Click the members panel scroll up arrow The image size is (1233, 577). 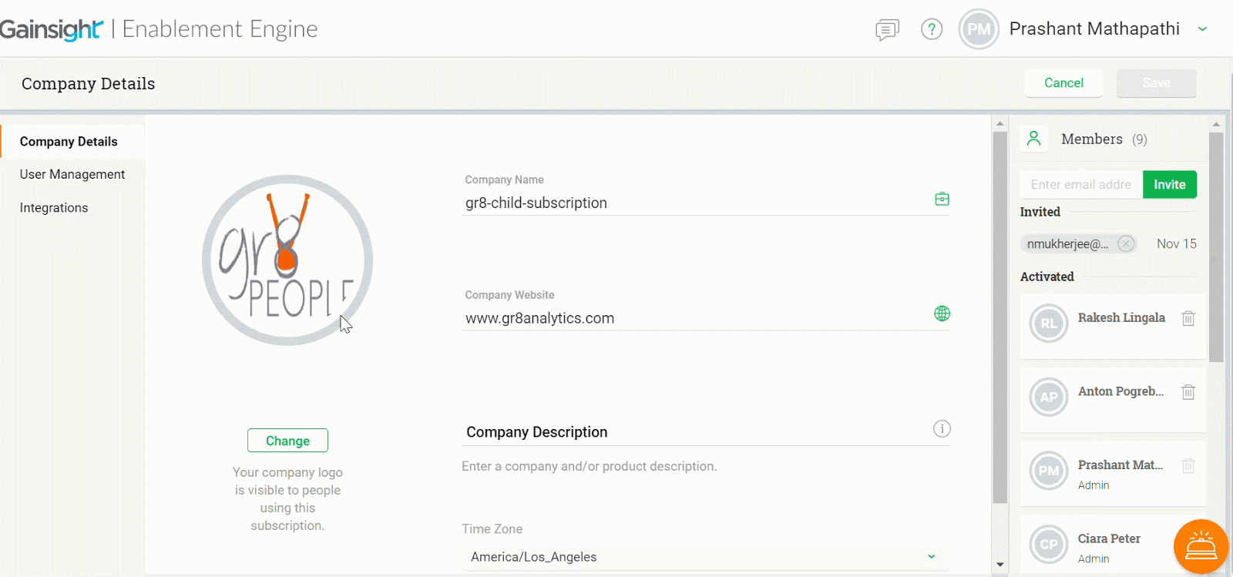(1216, 123)
